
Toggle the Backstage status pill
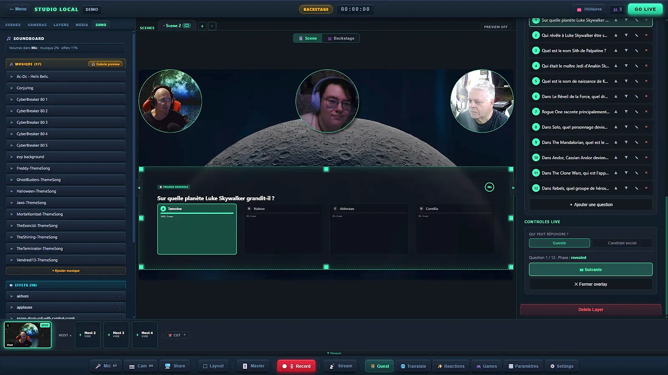tap(316, 9)
